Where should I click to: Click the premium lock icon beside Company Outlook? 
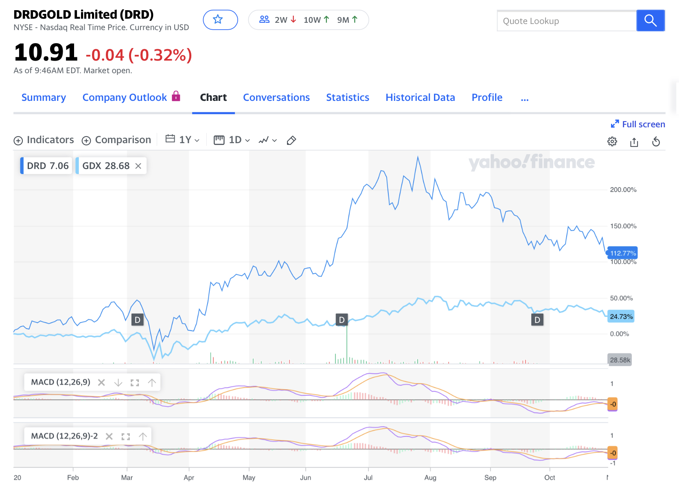176,96
